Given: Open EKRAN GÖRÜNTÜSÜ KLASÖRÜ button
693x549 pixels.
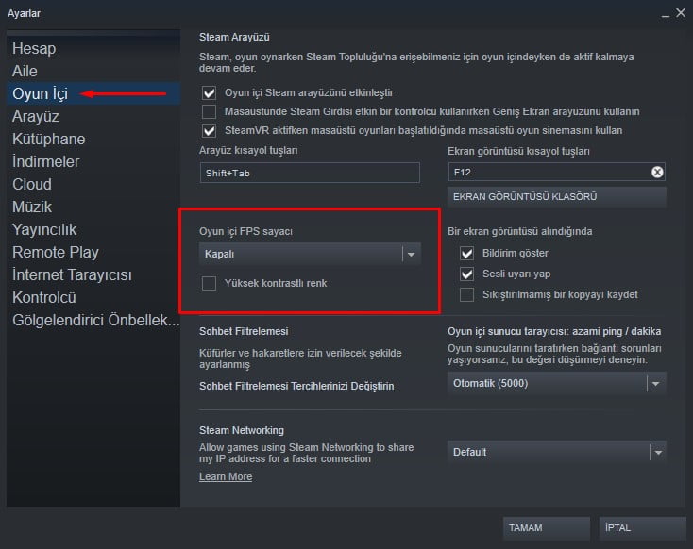Looking at the screenshot, I should point(556,196).
